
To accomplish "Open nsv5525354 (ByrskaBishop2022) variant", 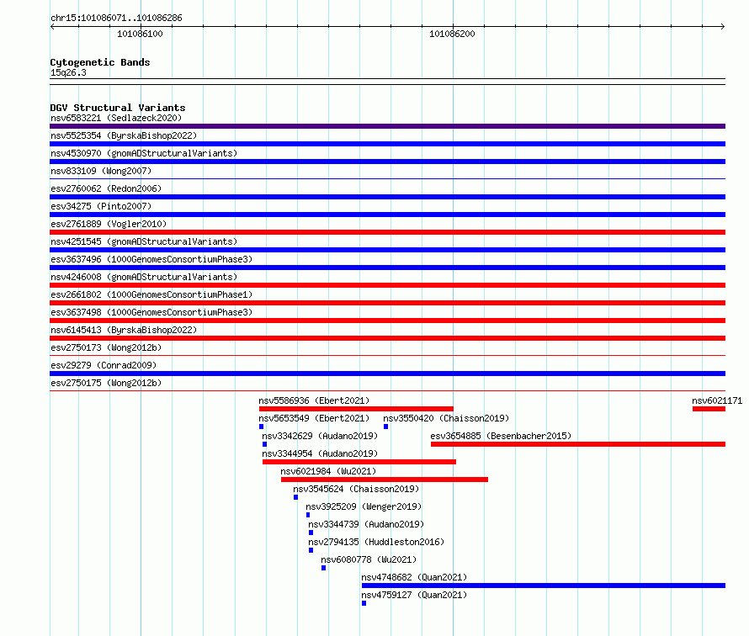I will tap(124, 135).
